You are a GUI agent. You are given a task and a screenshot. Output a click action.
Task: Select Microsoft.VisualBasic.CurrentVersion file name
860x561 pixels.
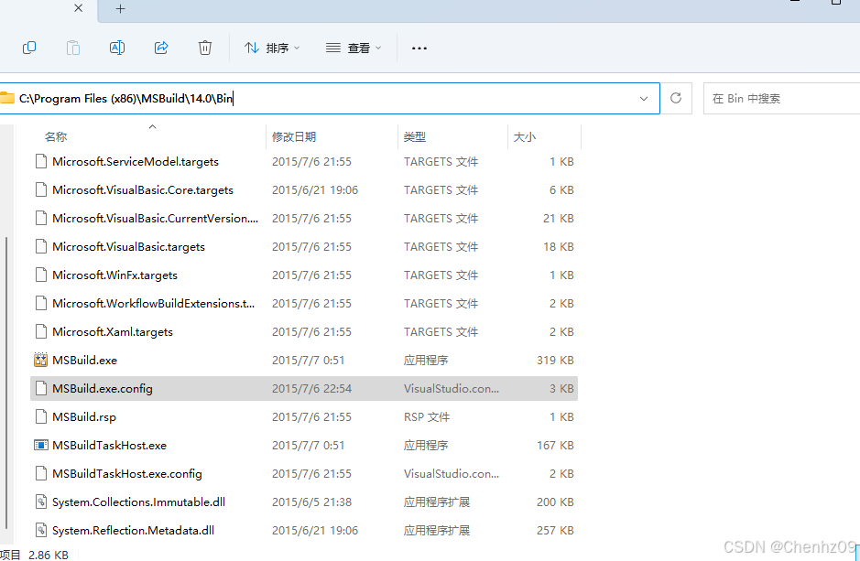155,219
